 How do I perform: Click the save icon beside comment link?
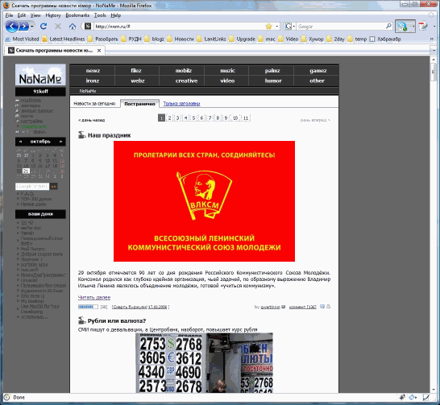[322, 307]
